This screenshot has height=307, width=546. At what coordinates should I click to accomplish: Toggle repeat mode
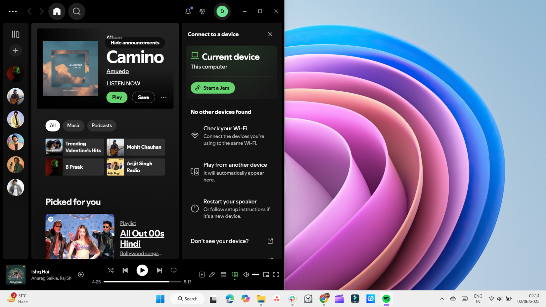click(x=173, y=270)
